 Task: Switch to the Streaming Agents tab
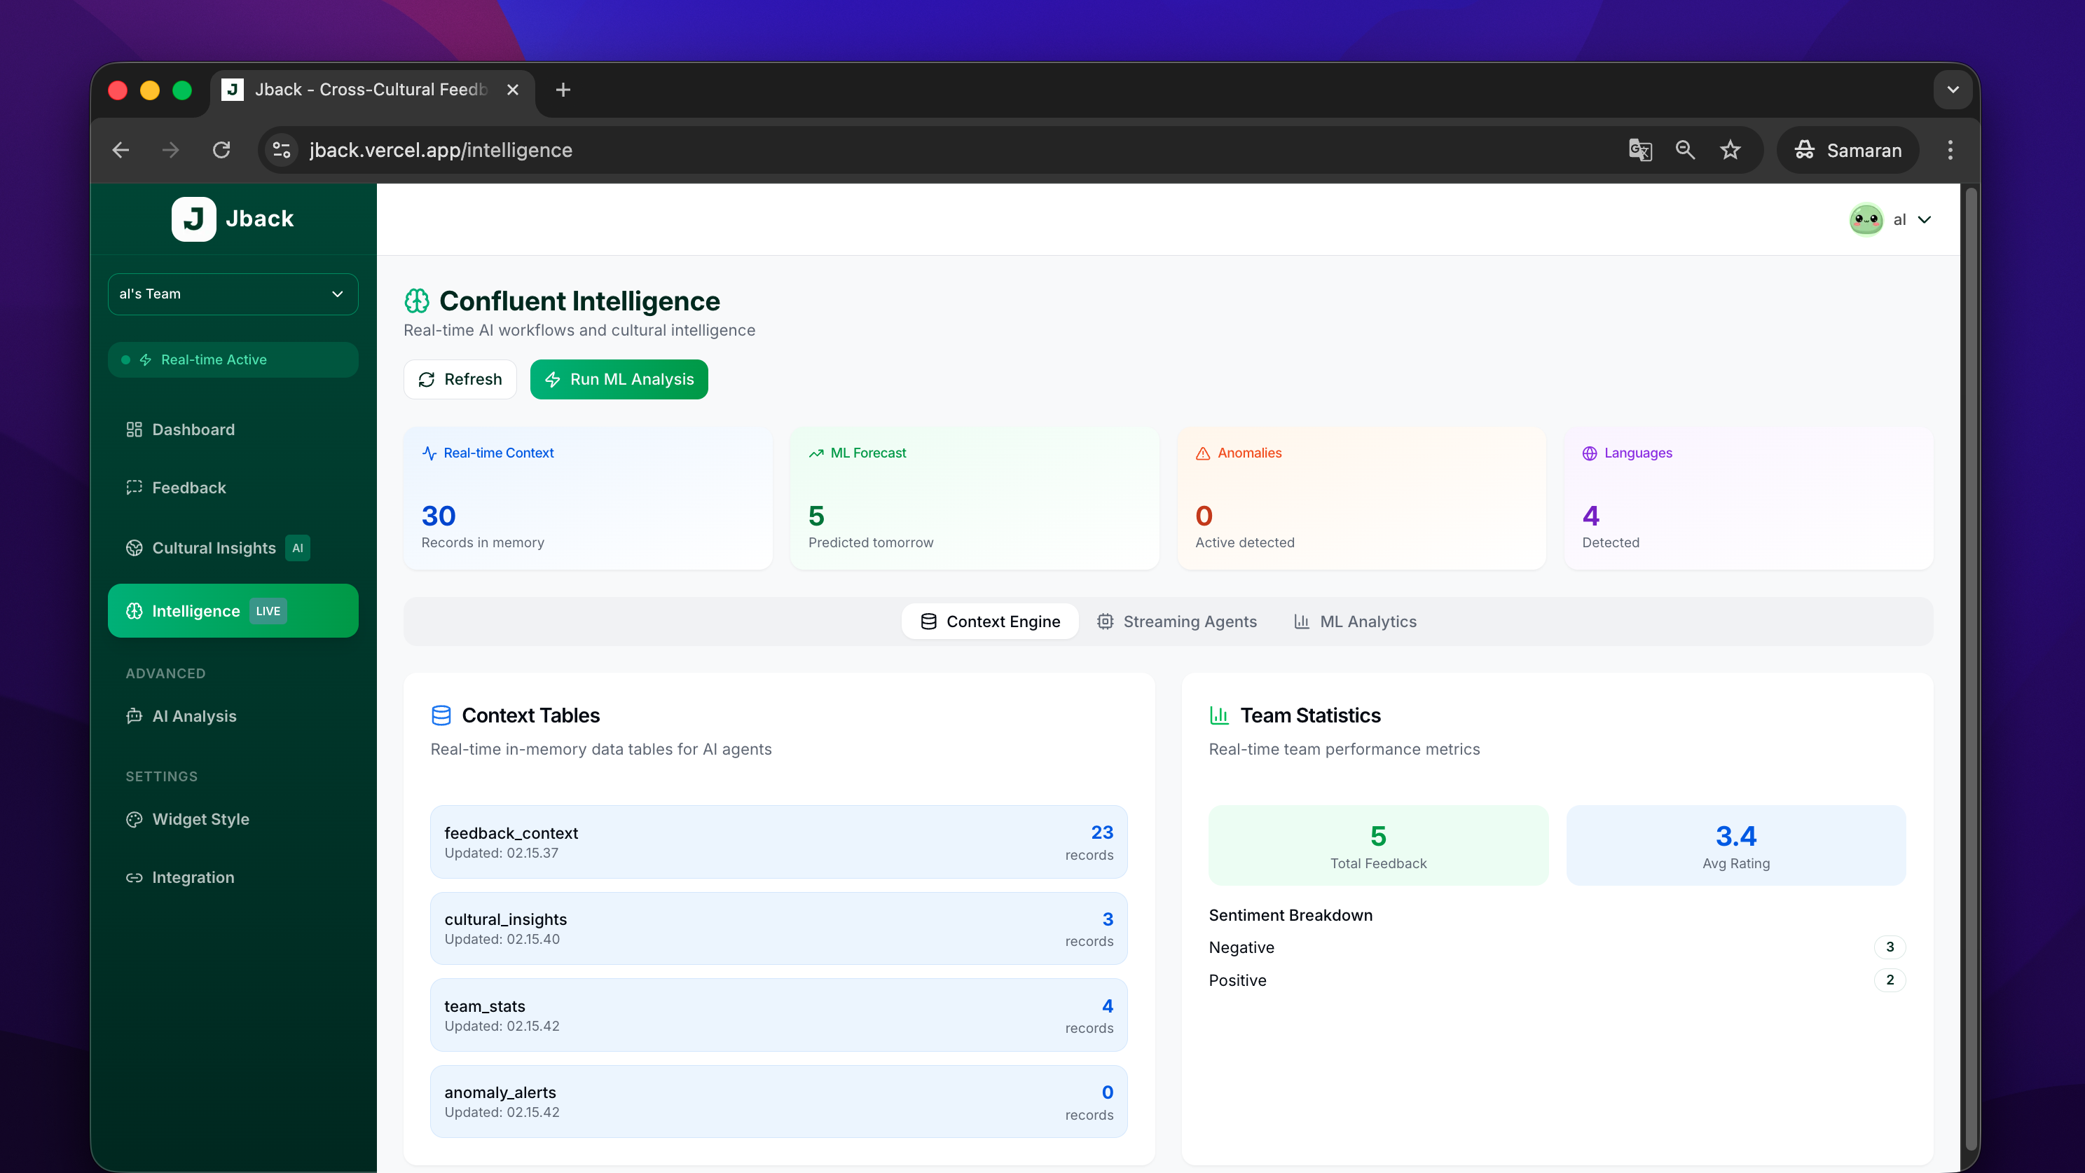tap(1177, 622)
